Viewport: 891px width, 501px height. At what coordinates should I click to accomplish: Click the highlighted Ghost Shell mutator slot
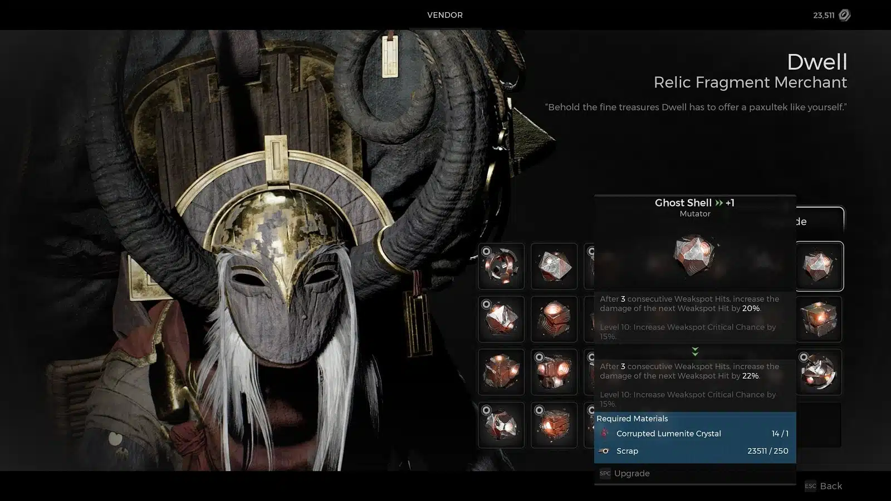click(819, 266)
